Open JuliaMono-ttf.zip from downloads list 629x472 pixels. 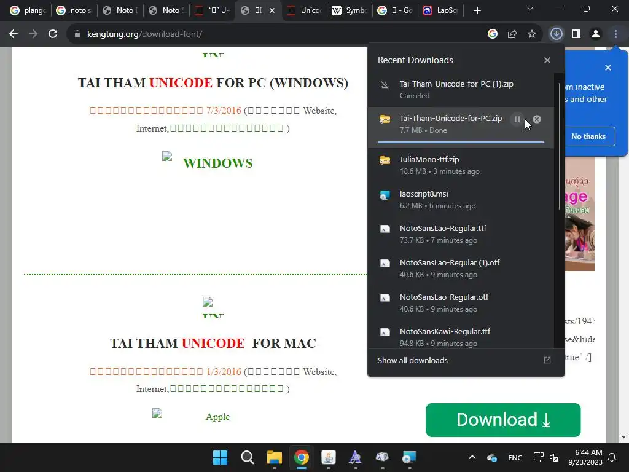tap(461, 165)
